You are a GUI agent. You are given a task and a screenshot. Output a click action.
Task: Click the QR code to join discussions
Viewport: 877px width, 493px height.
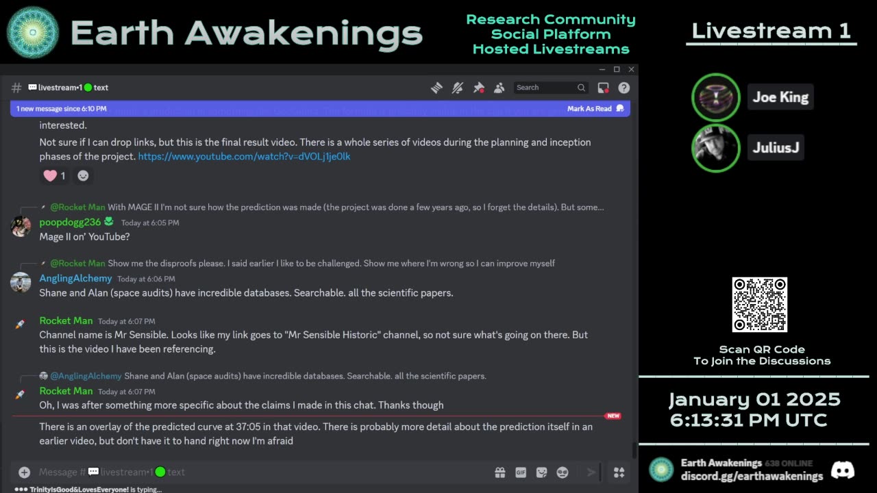tap(760, 305)
